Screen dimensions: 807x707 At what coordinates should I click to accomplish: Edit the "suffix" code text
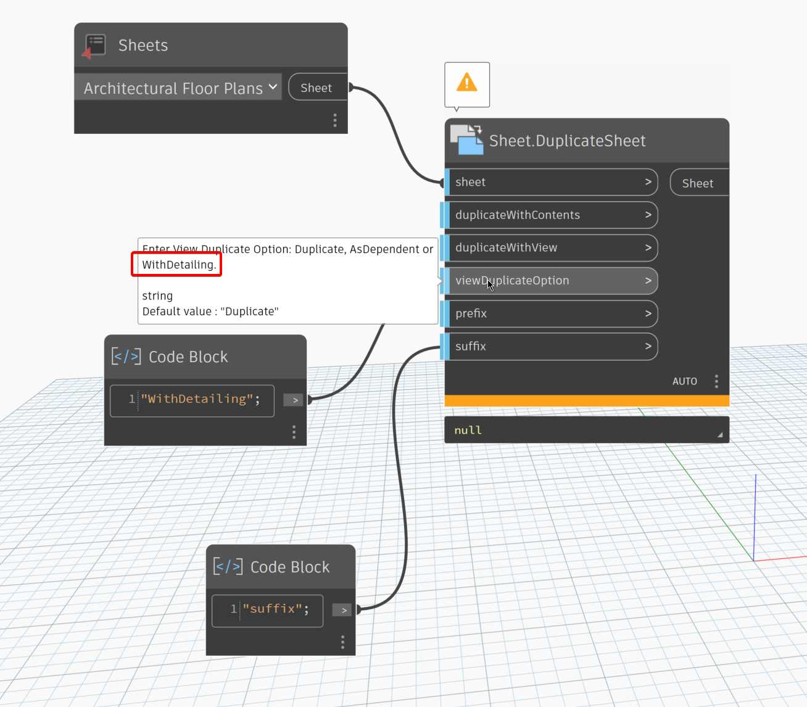(x=276, y=609)
